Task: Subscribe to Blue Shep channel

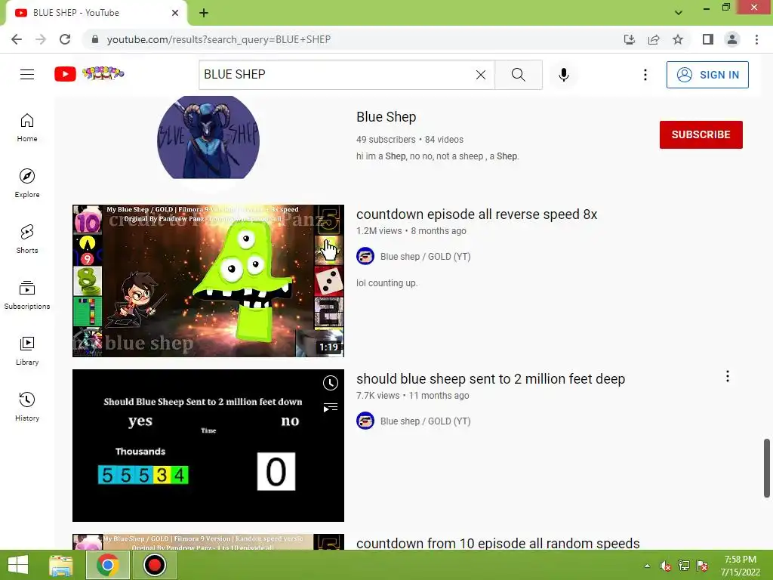Action: tap(701, 134)
